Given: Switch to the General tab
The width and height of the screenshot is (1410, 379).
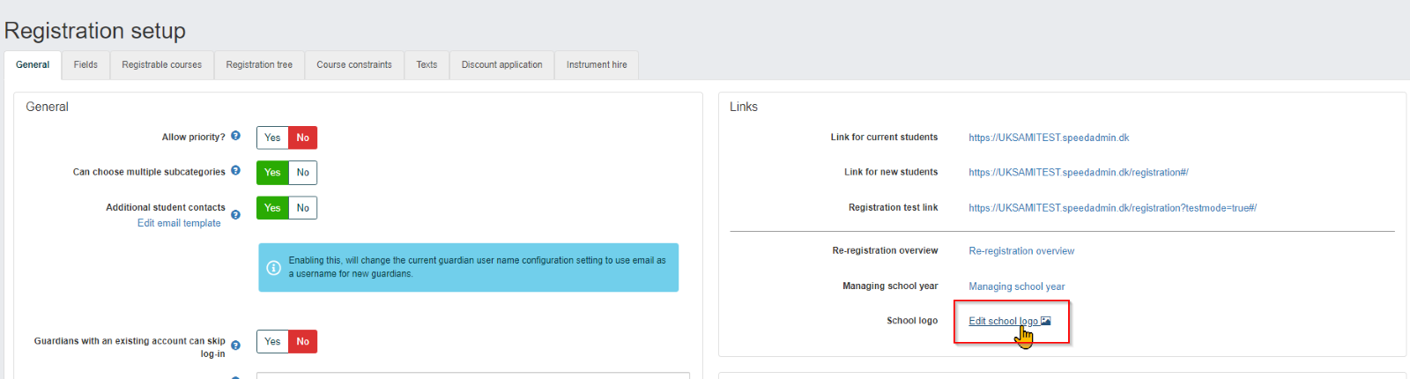Looking at the screenshot, I should tap(33, 65).
